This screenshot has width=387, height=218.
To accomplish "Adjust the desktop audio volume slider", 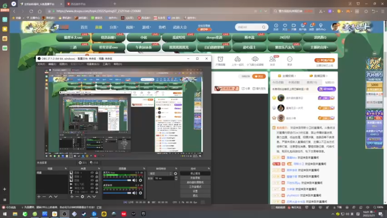I will click(x=117, y=193).
